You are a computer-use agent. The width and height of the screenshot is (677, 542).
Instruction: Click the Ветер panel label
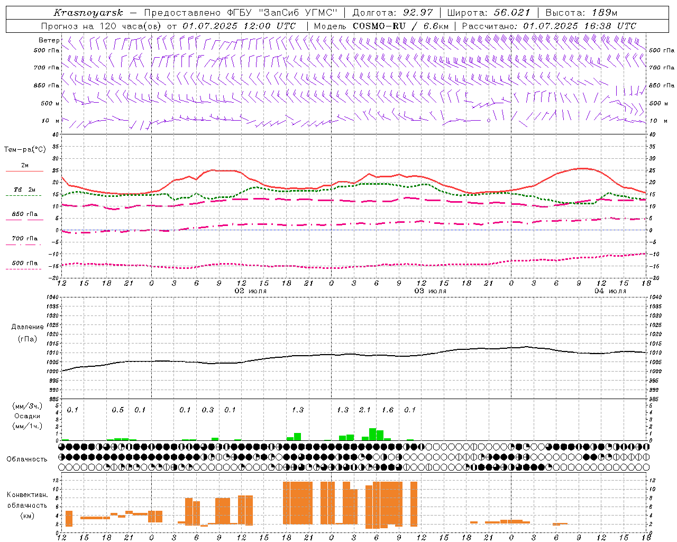49,40
